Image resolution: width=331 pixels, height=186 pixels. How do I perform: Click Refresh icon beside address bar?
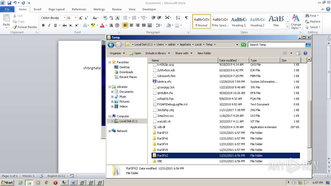click(244, 45)
